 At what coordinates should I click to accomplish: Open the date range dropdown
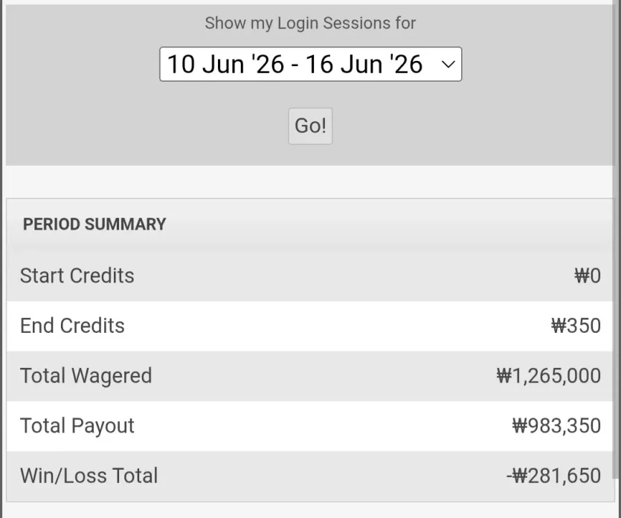(x=311, y=64)
